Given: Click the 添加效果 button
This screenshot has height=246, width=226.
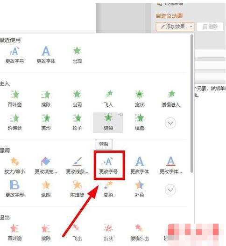Looking at the screenshot, I should click(x=173, y=27).
